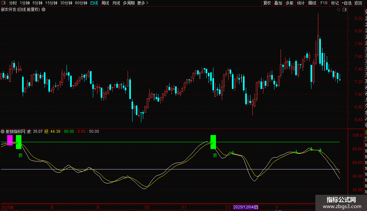Toggle the side panel icon at top-left
367x211 pixels.
click(4, 3)
